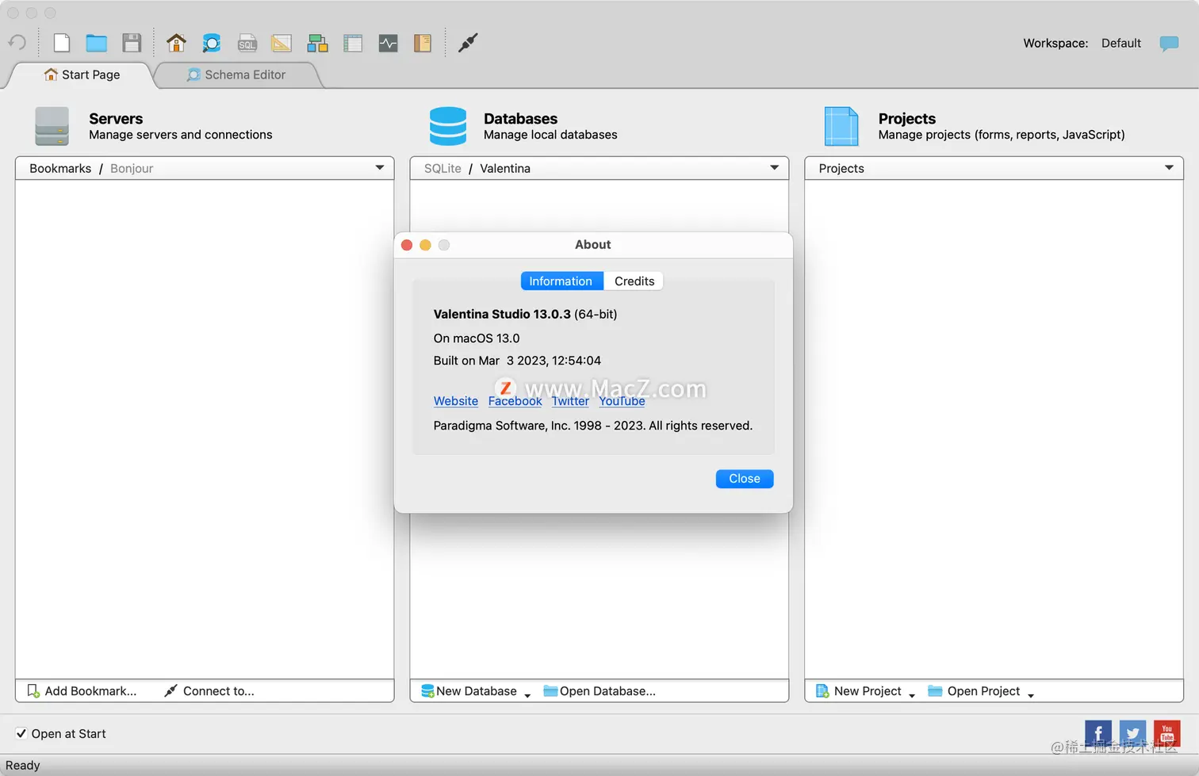Click the Ready status bar text

coord(22,766)
